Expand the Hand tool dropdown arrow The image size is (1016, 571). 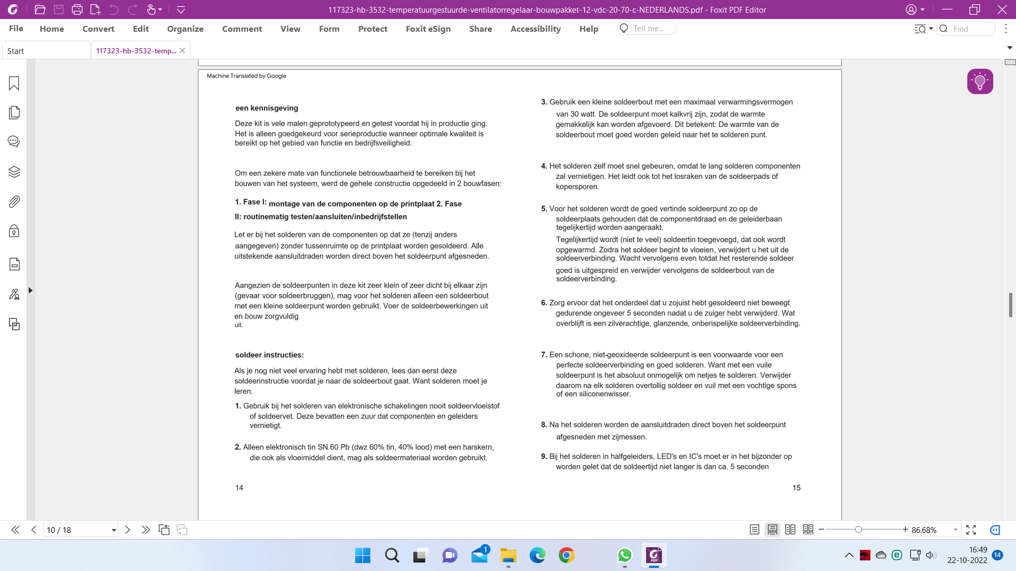(160, 10)
